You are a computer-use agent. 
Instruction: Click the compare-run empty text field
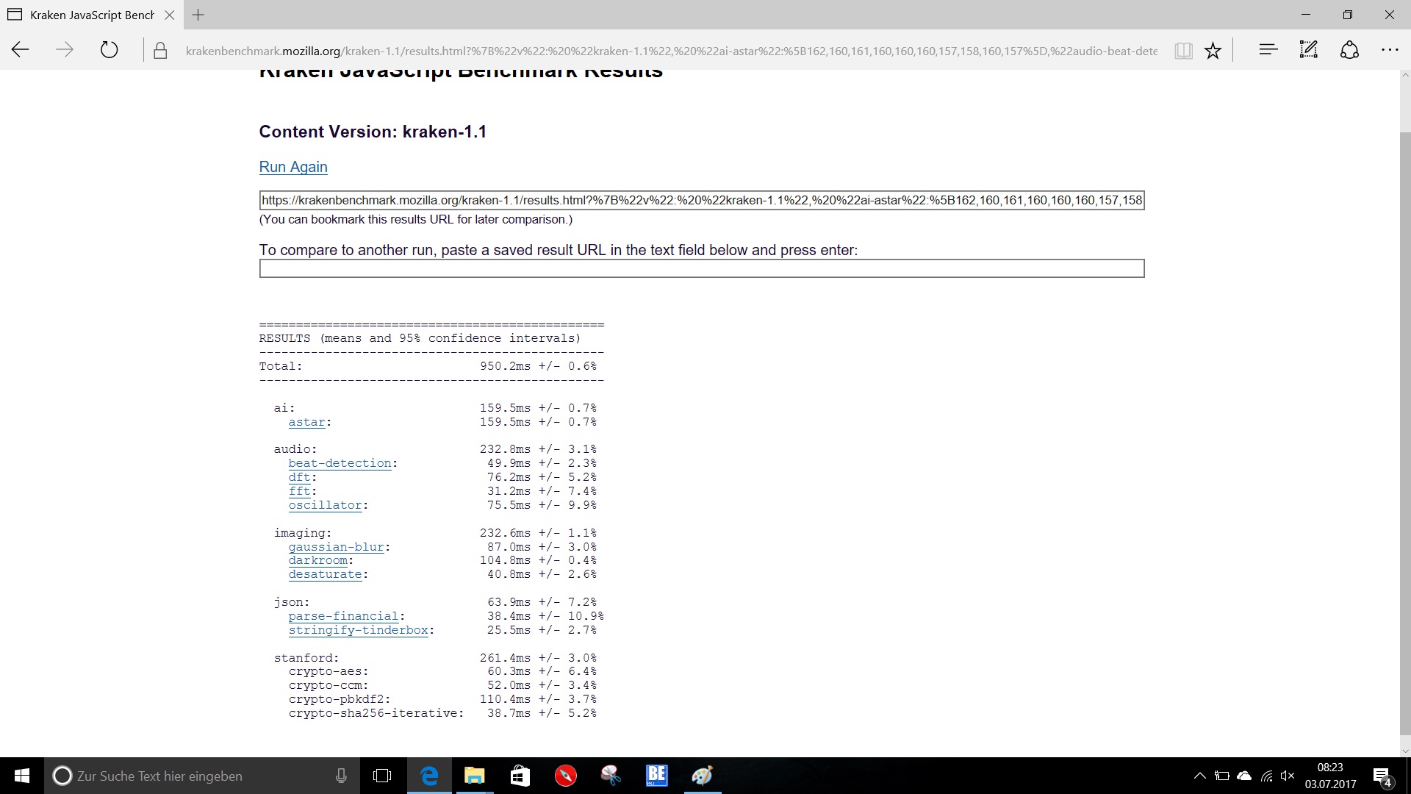[x=701, y=268]
